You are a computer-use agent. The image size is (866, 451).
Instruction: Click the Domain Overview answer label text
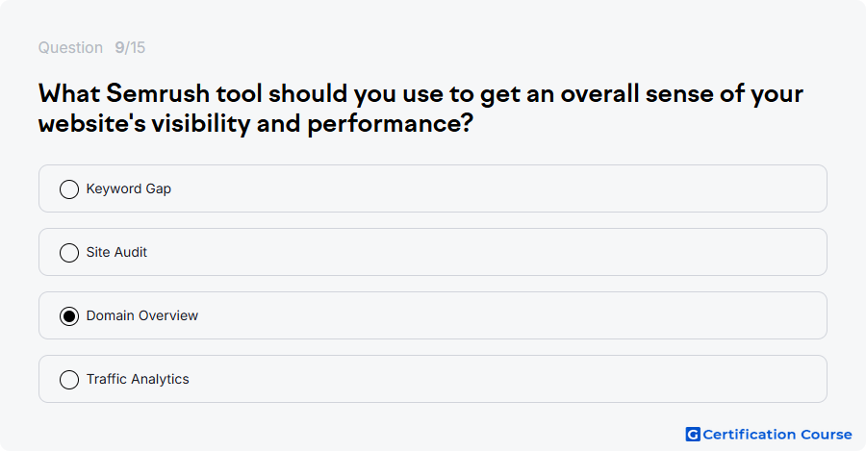[142, 315]
